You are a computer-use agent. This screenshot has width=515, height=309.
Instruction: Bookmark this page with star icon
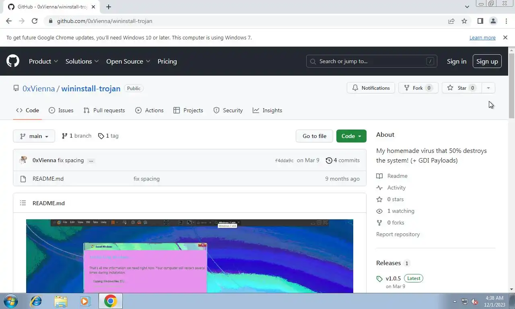pos(464,21)
